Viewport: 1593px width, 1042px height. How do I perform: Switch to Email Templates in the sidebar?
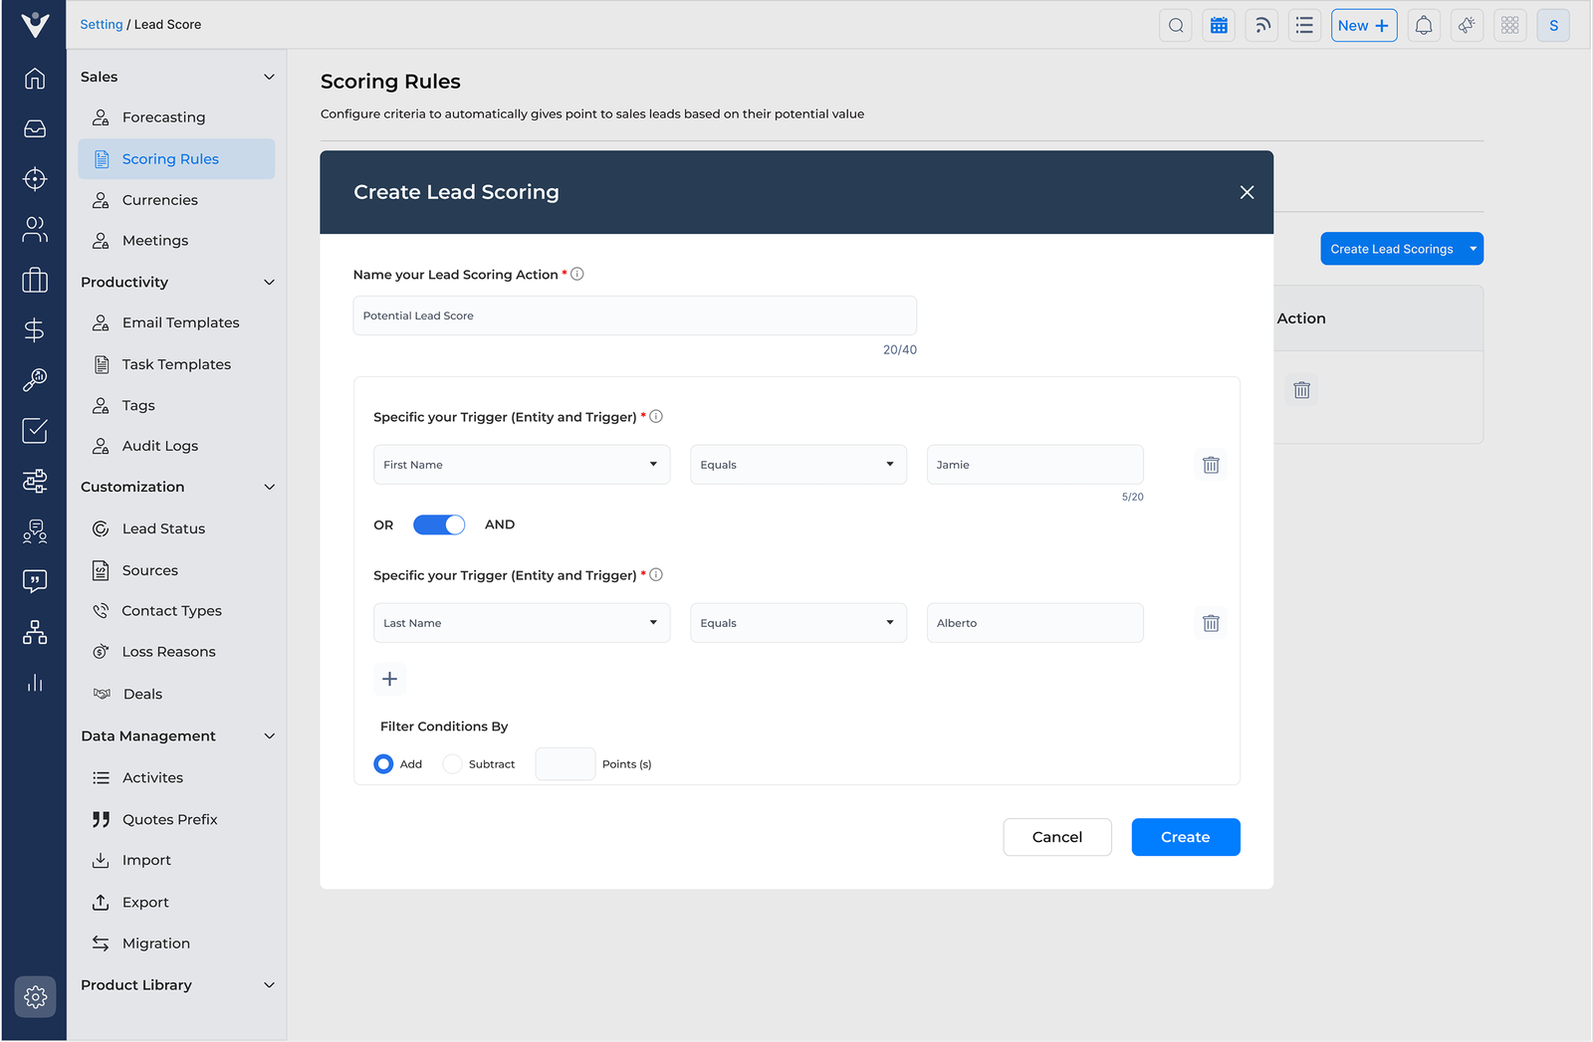pos(180,321)
